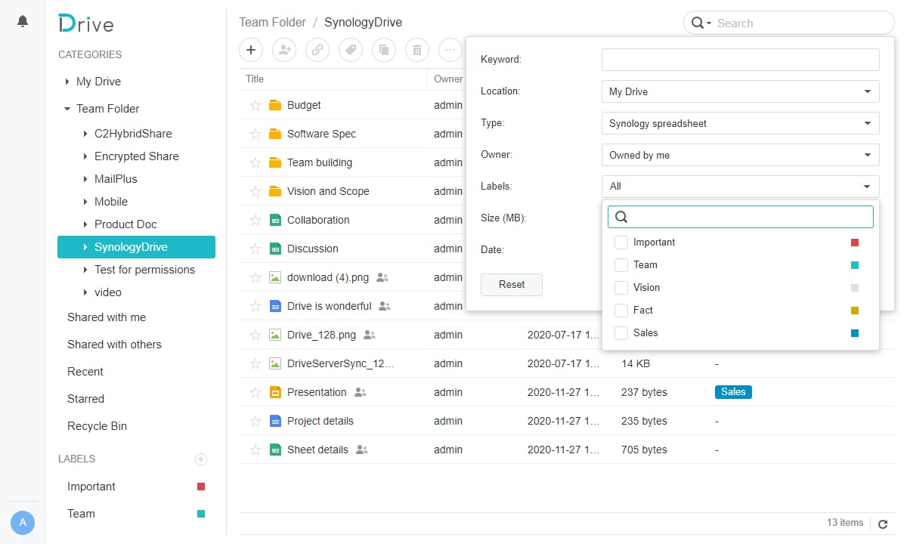Click the DriveServerSync image file icon
The image size is (907, 544).
(275, 363)
